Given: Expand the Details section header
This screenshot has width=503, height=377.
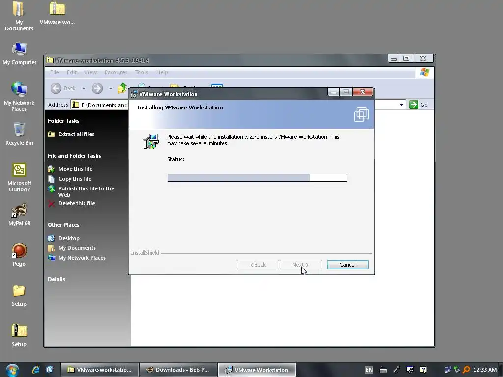Looking at the screenshot, I should coord(56,279).
